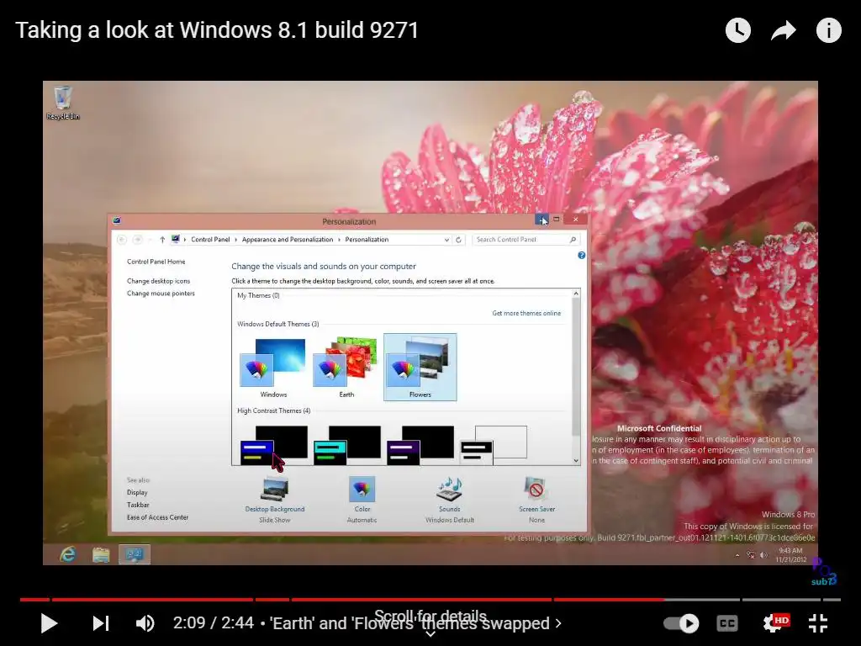Click the Personalization taskbar button
This screenshot has height=646, width=861.
[134, 554]
